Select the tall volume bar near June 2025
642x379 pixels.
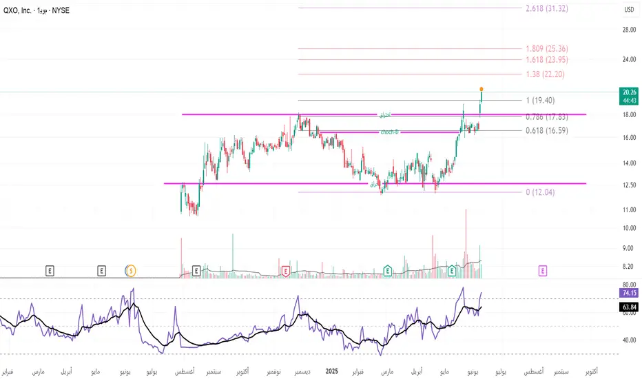click(x=466, y=243)
